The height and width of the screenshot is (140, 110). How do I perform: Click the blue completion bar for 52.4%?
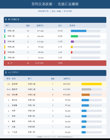(x=79, y=31)
